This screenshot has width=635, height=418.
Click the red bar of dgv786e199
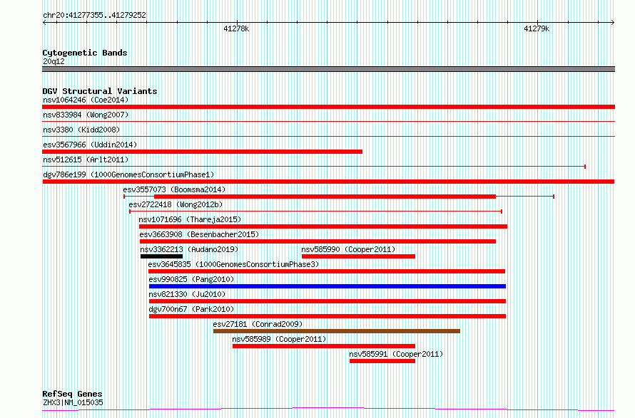[328, 182]
